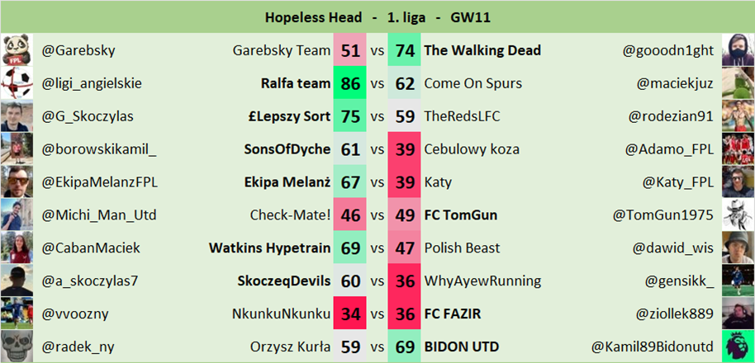Click the avatar next to @TomGun1975
The width and height of the screenshot is (755, 363).
tap(738, 215)
